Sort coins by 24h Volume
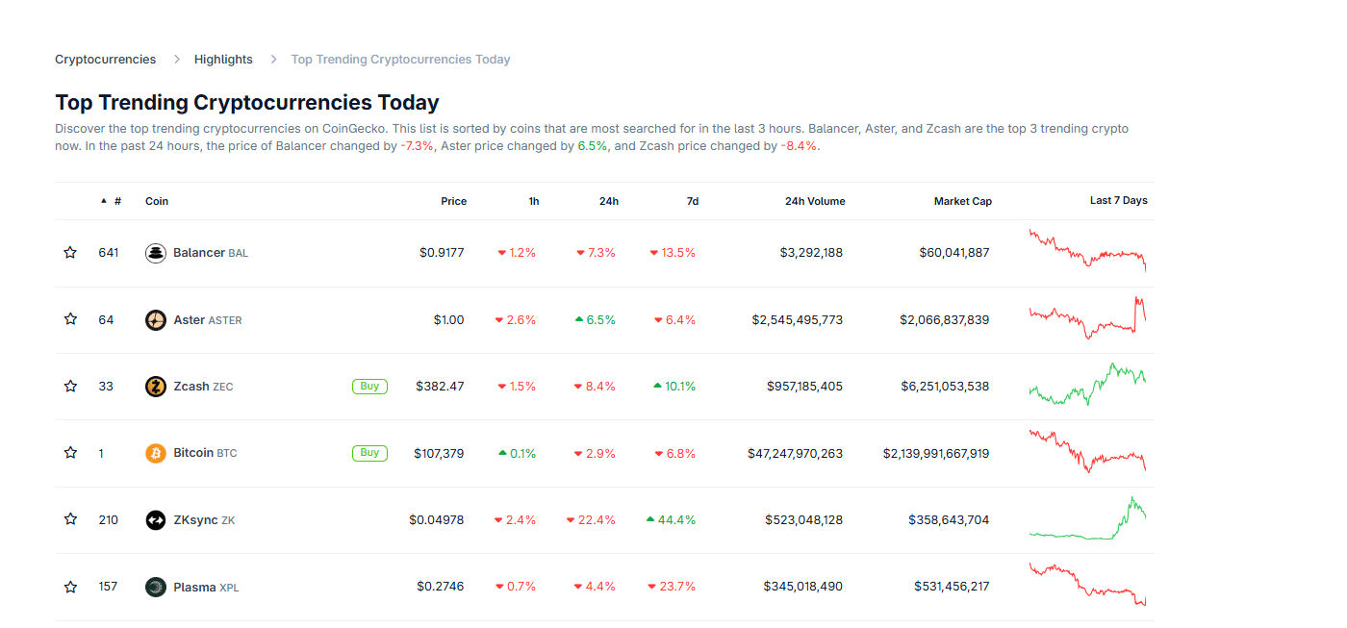The width and height of the screenshot is (1347, 628). (814, 201)
